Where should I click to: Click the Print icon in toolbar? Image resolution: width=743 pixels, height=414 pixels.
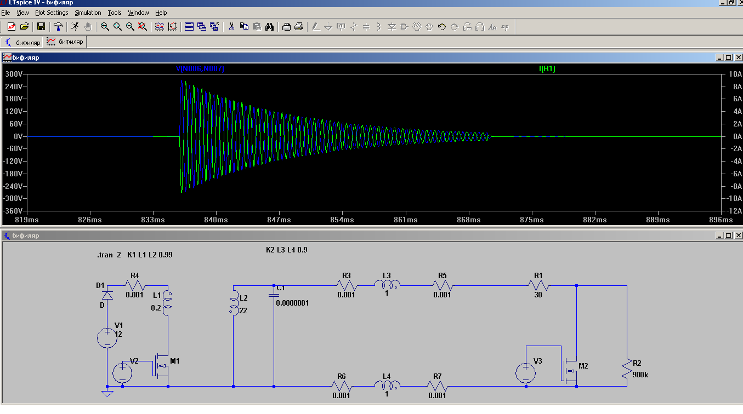click(x=299, y=26)
